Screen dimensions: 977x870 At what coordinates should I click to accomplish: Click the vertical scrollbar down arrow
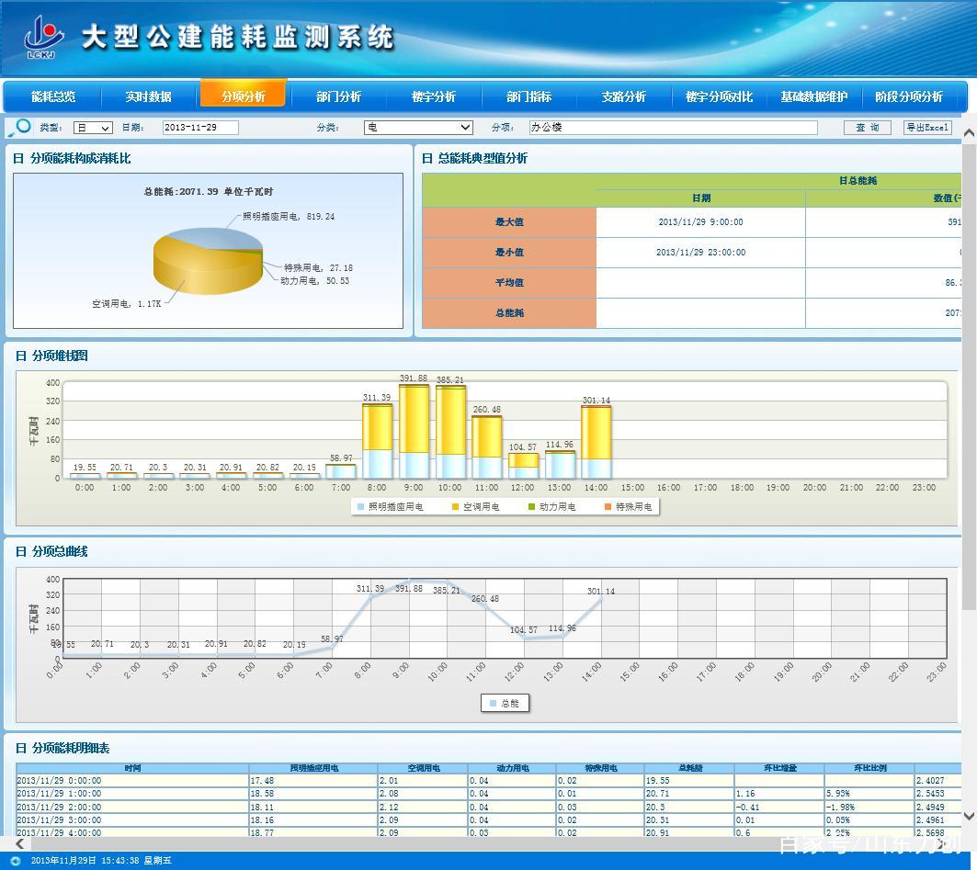[969, 816]
